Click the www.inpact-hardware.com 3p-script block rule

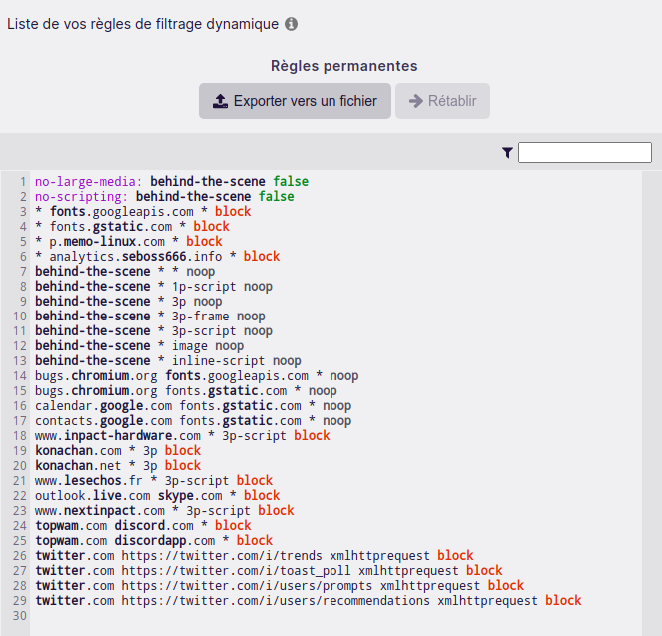pos(182,436)
